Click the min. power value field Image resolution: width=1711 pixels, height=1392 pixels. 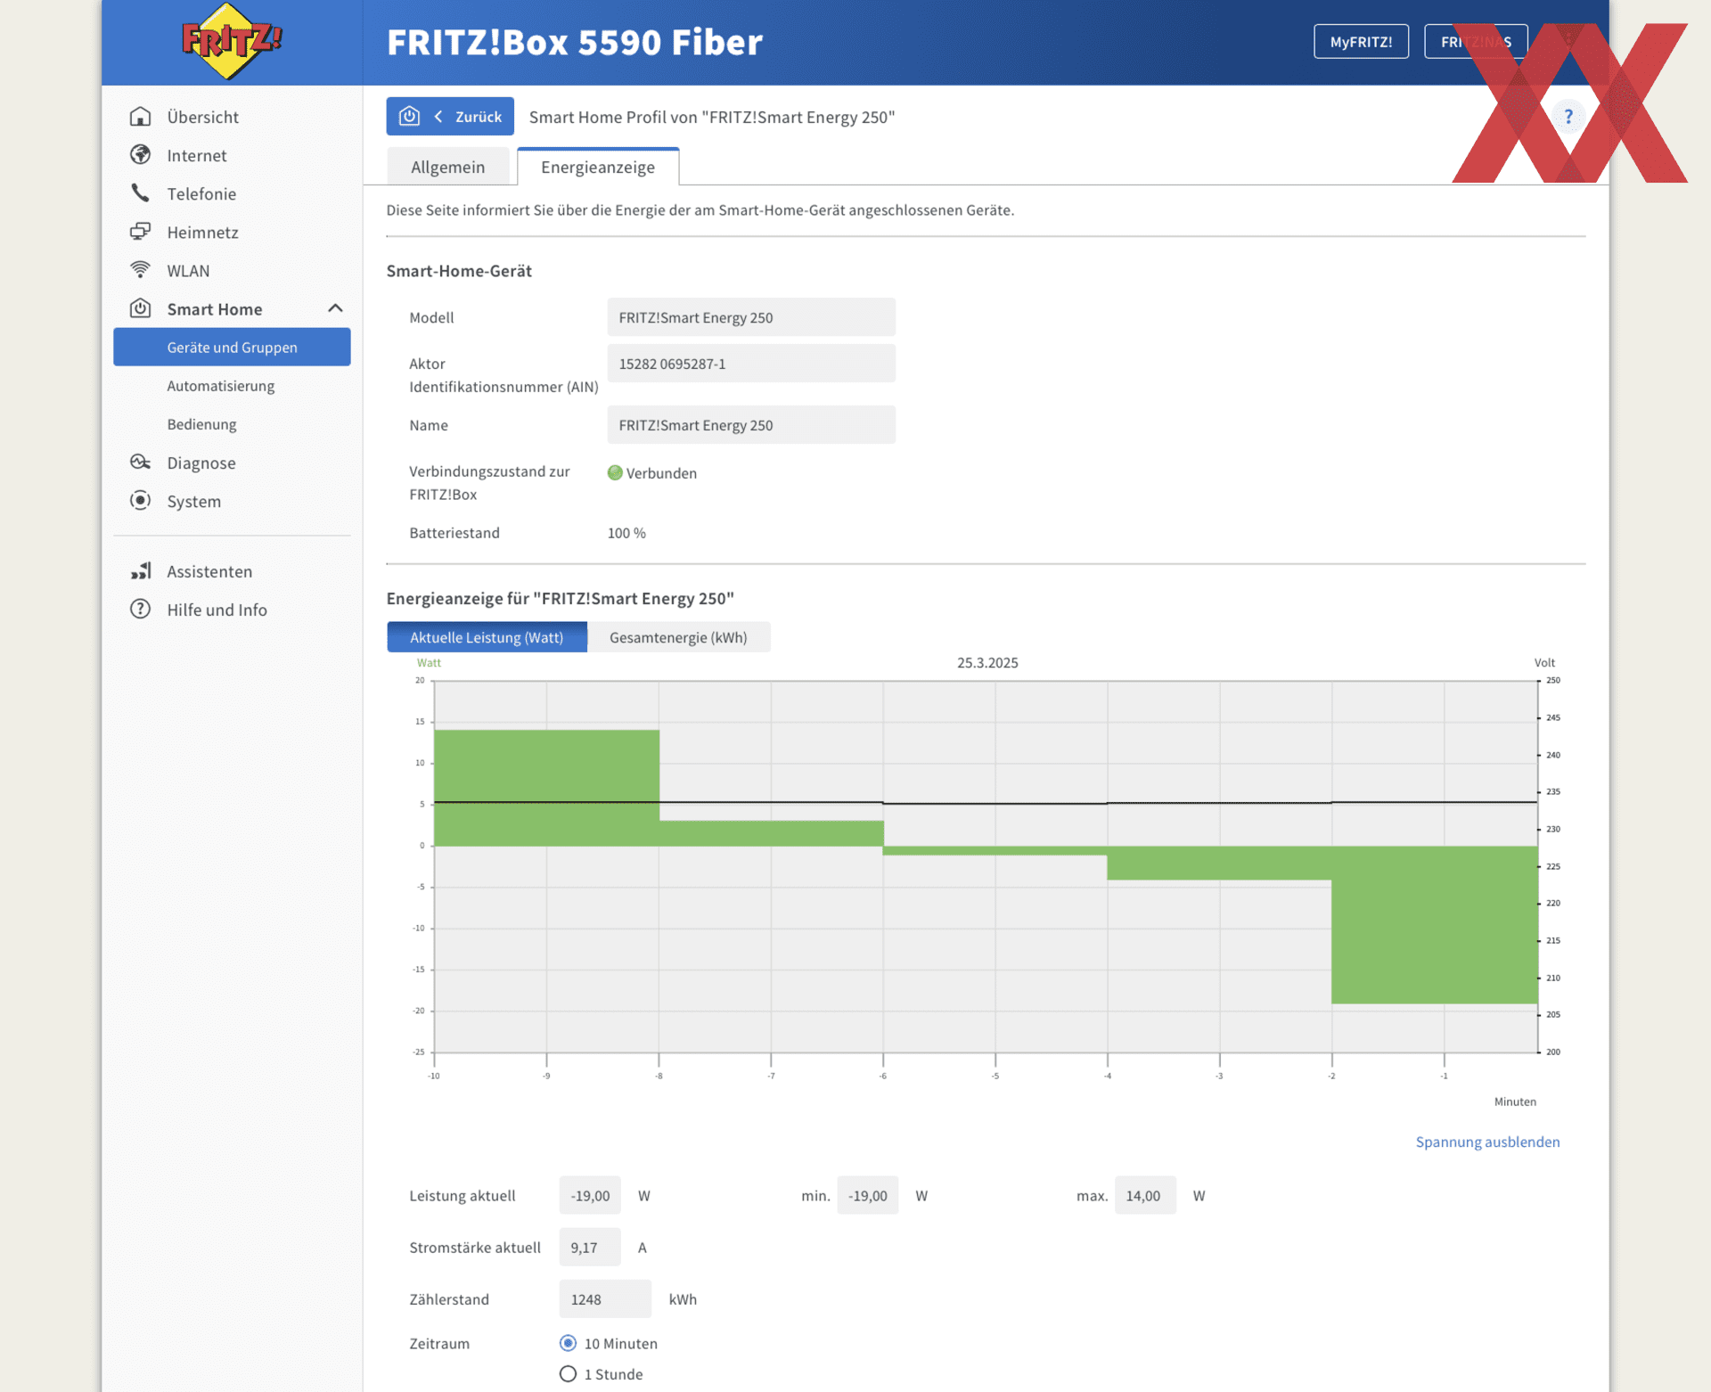tap(867, 1196)
